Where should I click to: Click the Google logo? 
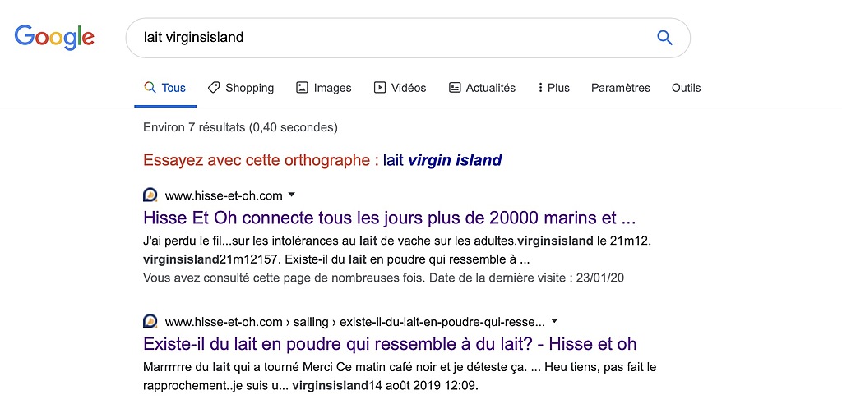[x=54, y=37]
